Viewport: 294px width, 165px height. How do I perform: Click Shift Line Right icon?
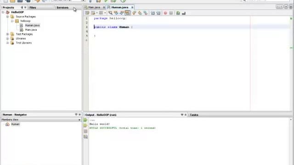[x=158, y=13]
